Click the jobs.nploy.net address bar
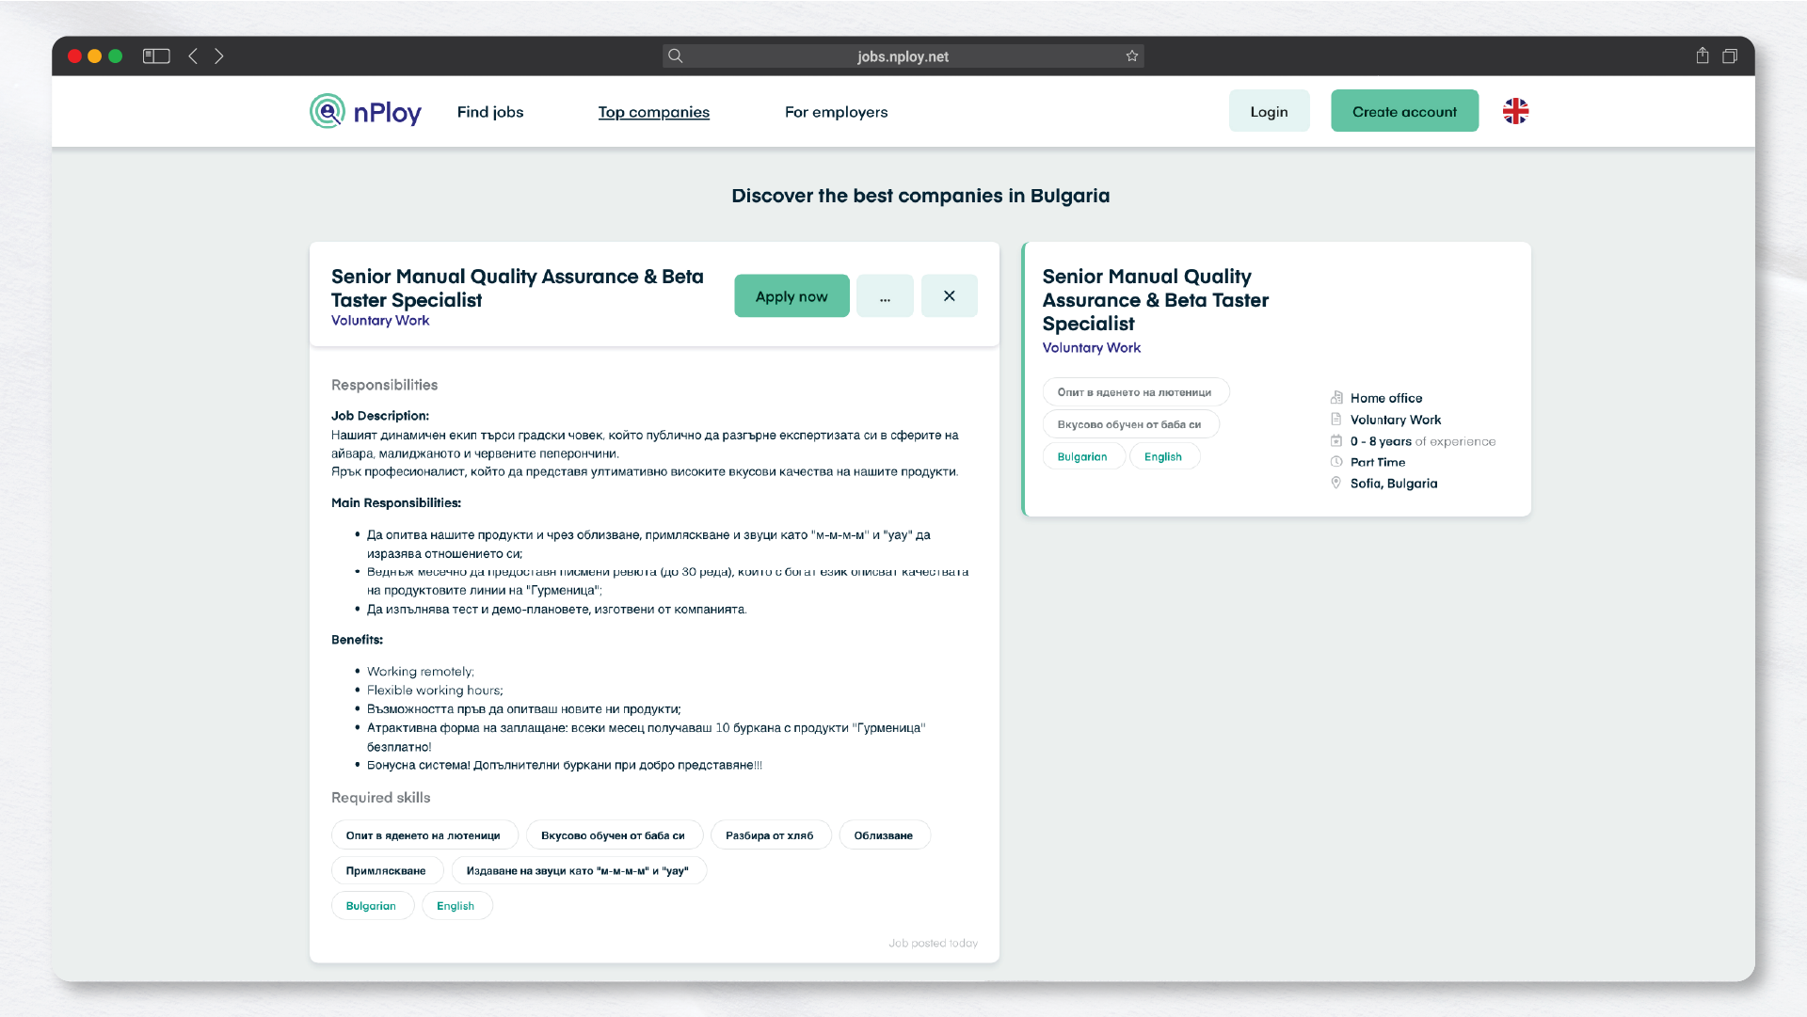Screen dimensions: 1807x1017 click(903, 56)
